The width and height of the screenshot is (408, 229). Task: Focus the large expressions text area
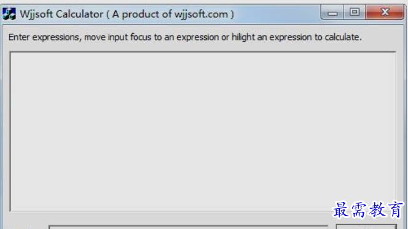[x=203, y=132]
